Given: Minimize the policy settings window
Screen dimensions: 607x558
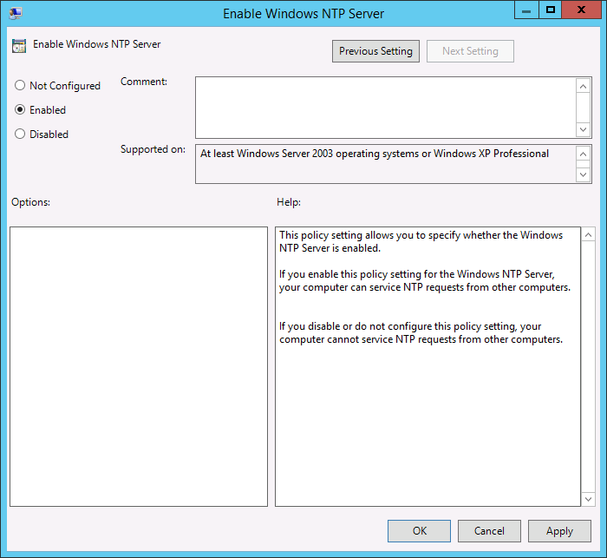Looking at the screenshot, I should tap(526, 10).
